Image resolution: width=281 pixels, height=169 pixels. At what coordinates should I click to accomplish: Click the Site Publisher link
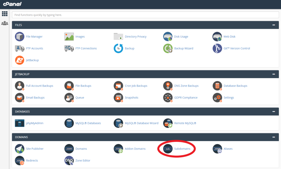35,149
